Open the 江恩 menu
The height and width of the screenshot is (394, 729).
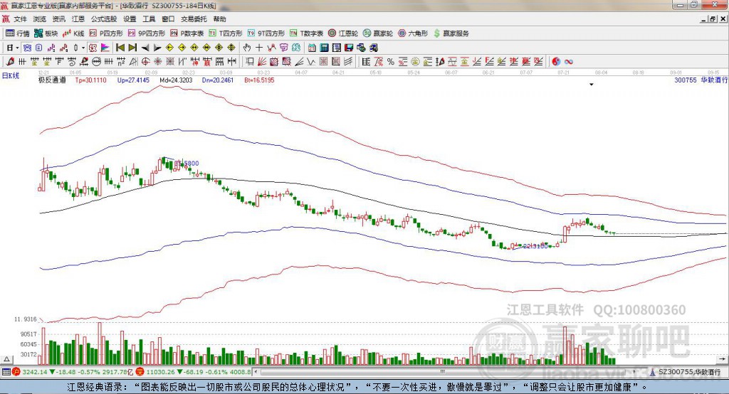78,19
